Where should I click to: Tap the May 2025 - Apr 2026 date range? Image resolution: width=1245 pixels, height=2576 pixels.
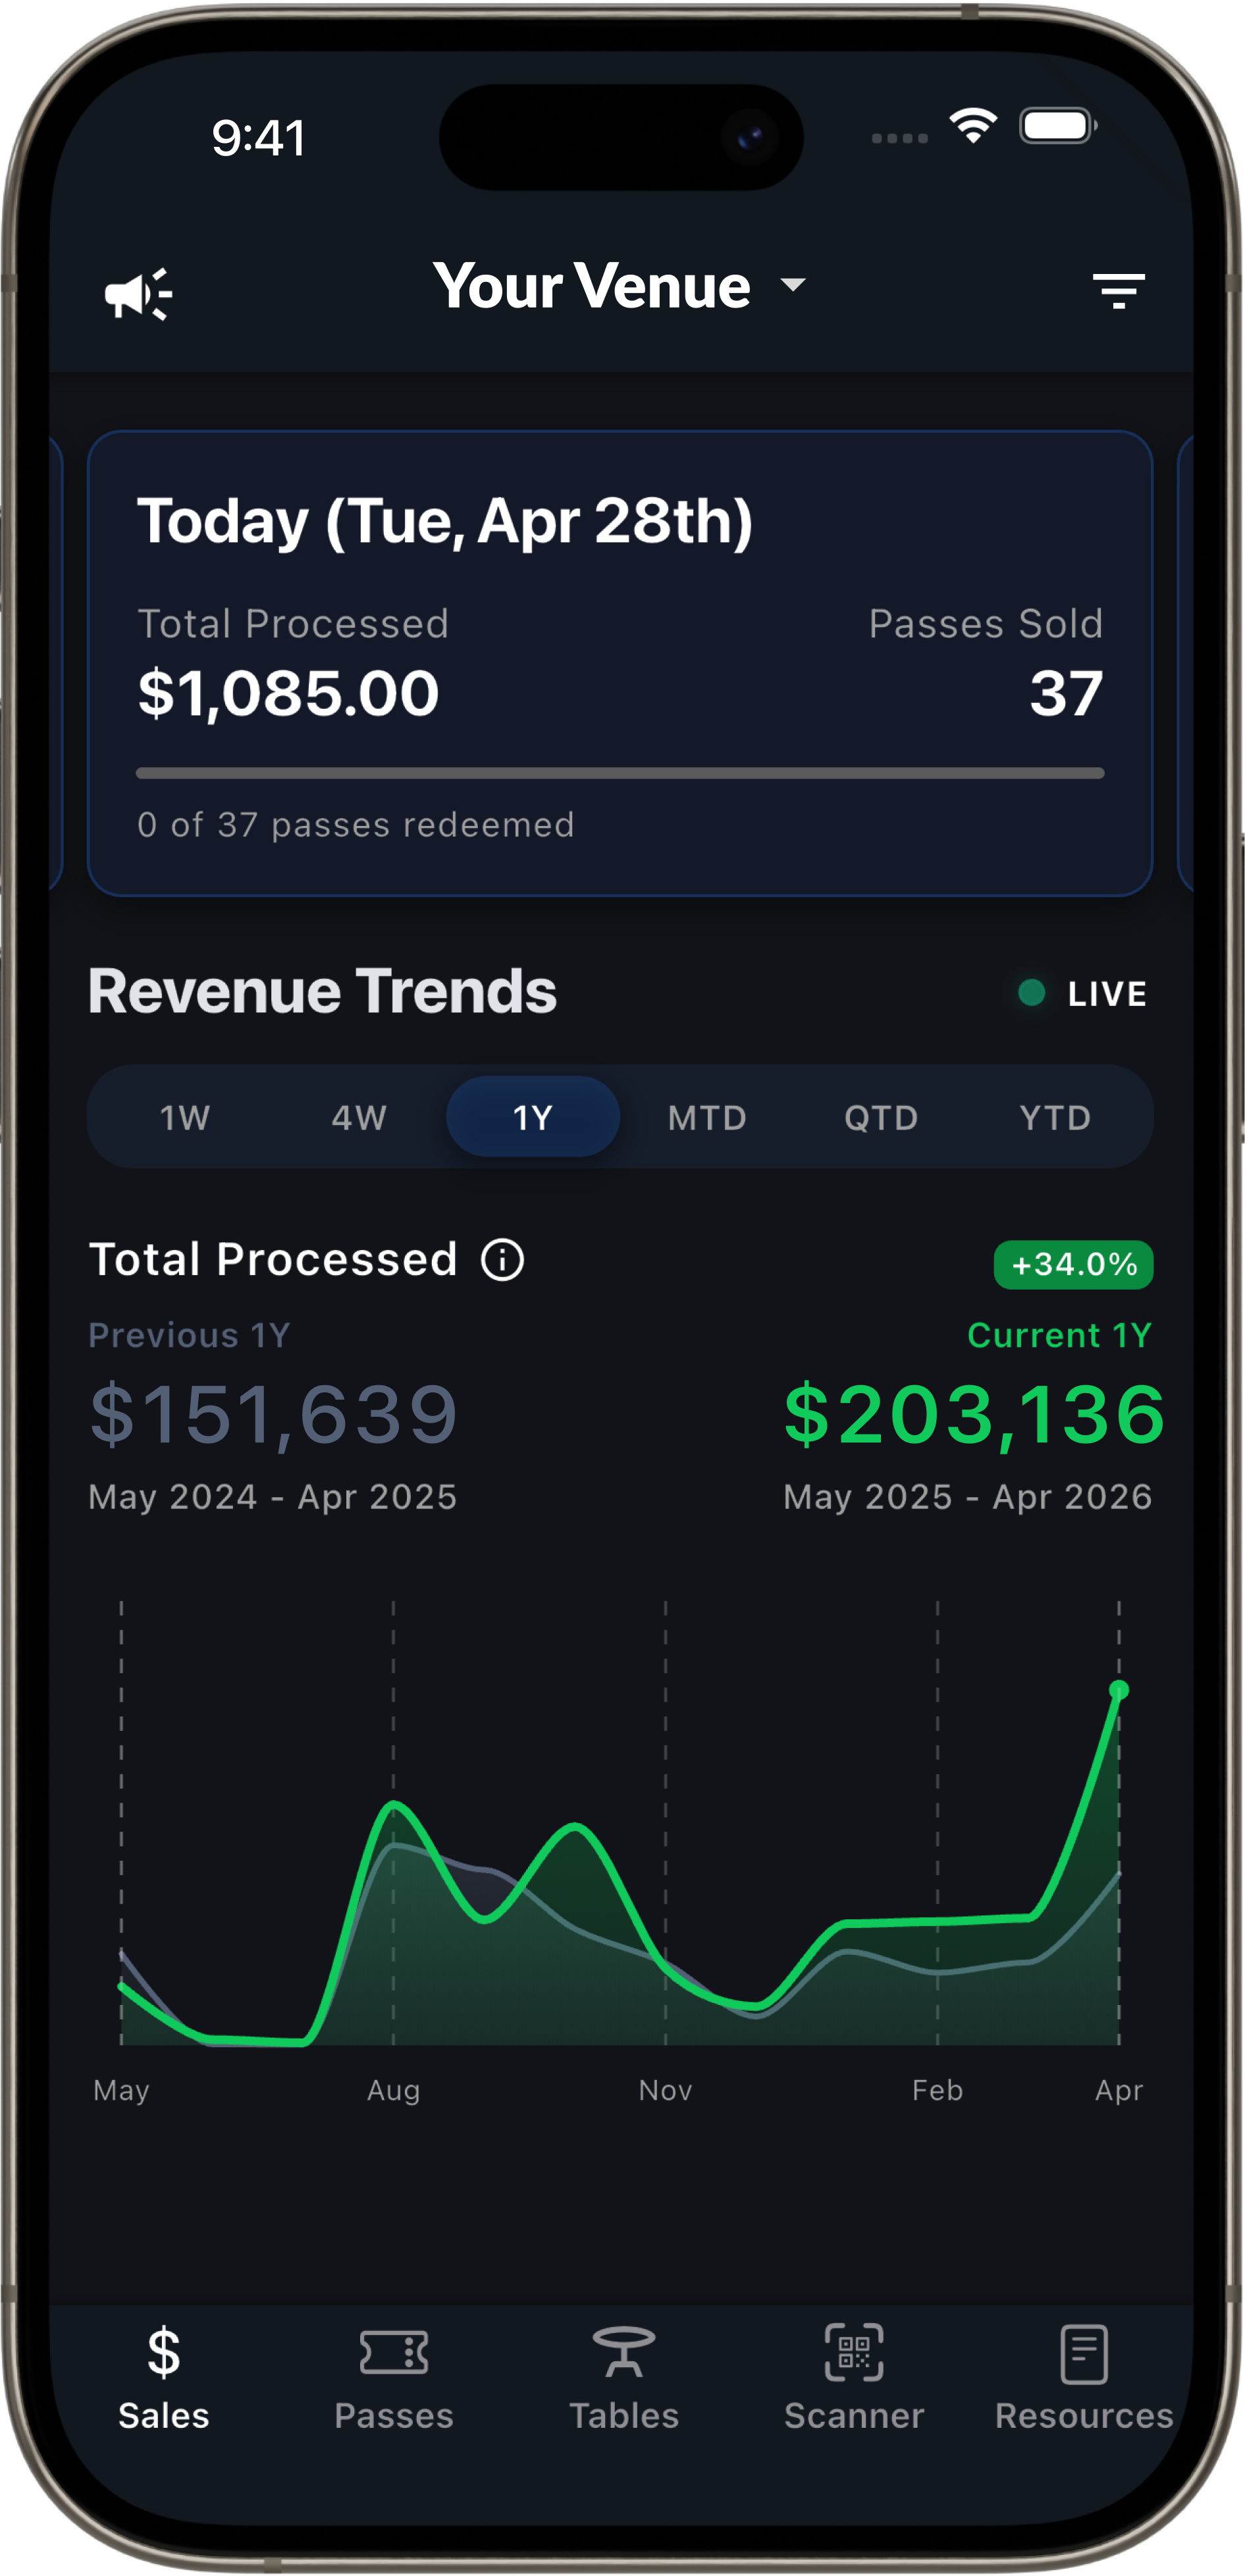coord(968,1497)
